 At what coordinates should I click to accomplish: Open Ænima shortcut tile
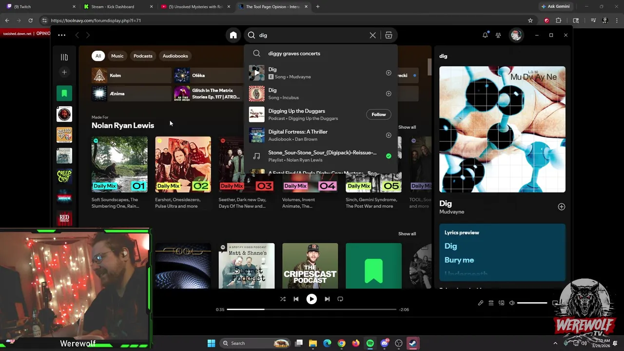[131, 94]
